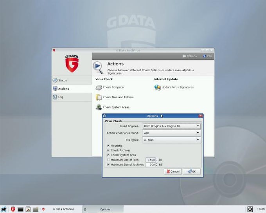Click the taskbar clock
This screenshot has width=266, height=213.
point(261,209)
